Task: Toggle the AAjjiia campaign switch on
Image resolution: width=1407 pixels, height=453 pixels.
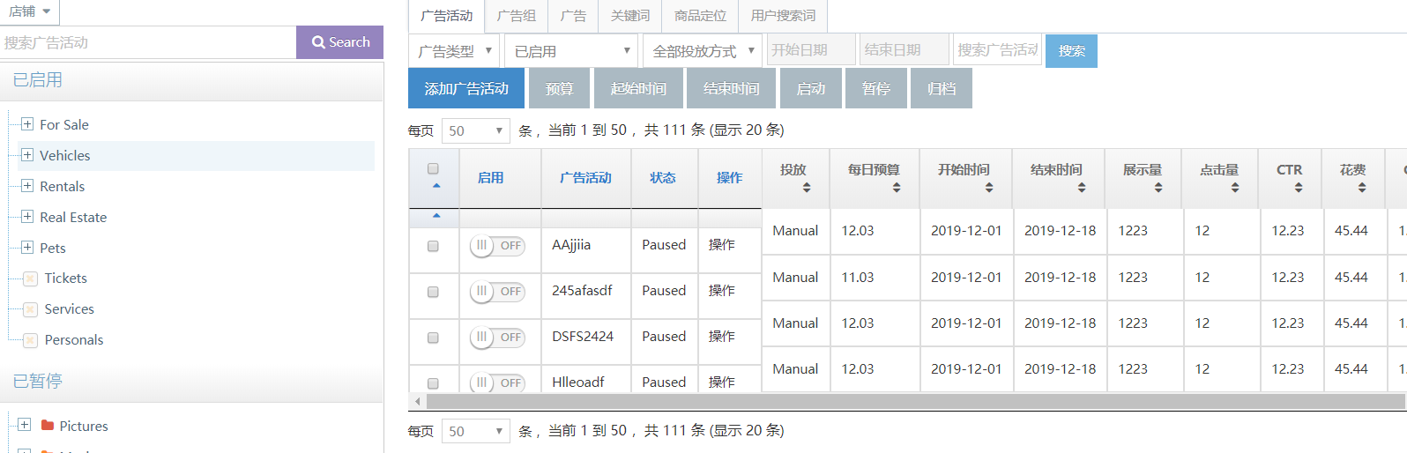Action: [497, 246]
